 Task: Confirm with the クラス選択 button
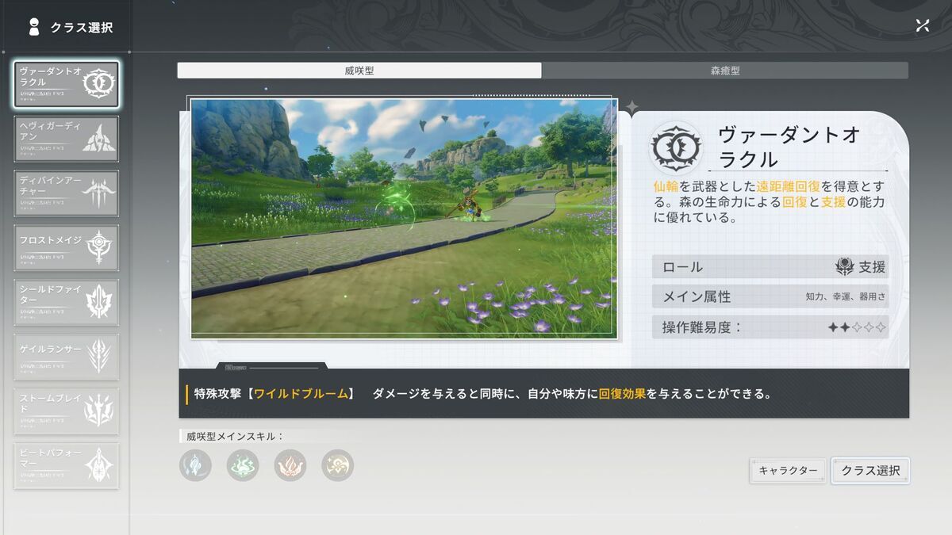870,471
